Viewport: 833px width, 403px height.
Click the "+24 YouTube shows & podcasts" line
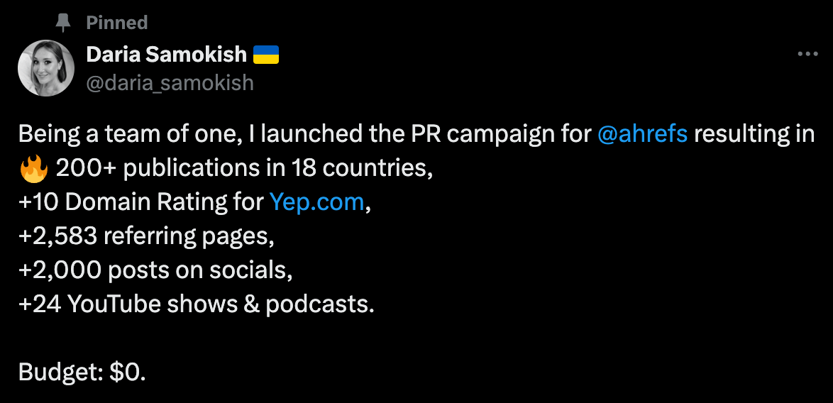(196, 304)
